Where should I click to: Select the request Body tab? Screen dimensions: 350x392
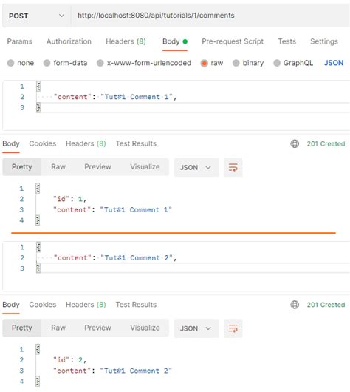[175, 41]
